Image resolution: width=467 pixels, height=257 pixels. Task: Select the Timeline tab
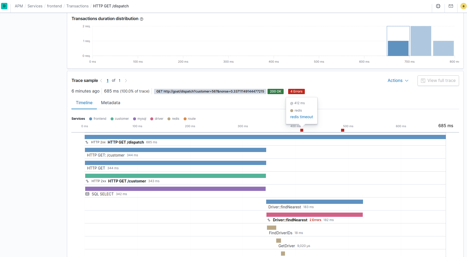(84, 103)
